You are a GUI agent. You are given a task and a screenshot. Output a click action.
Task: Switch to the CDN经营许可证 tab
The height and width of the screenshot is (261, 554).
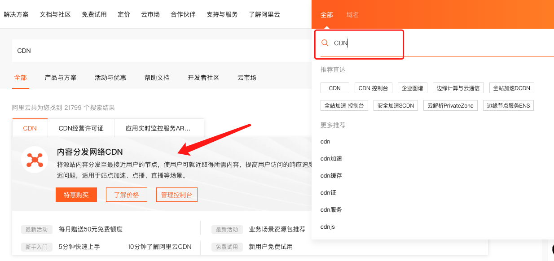pyautogui.click(x=81, y=128)
